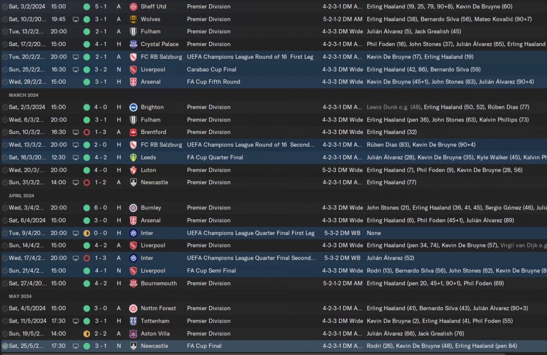Click the red loss indicator in Brentford row

point(87,132)
